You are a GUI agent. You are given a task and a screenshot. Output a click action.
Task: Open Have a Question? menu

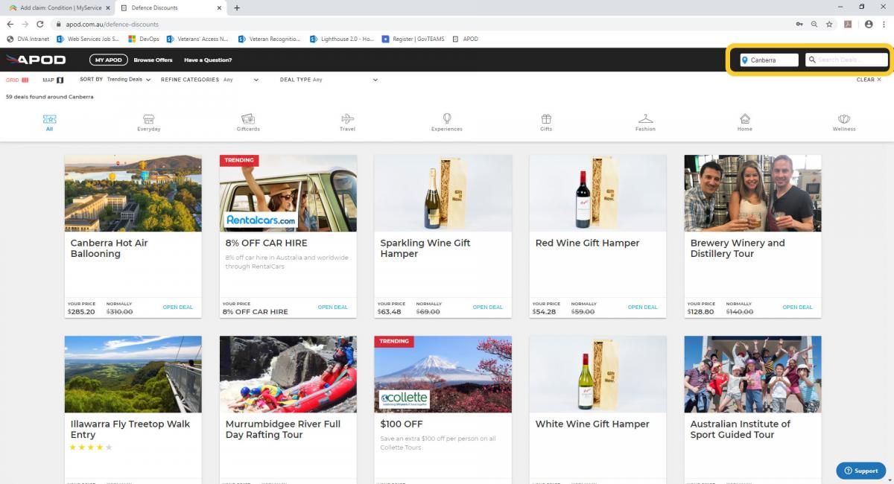[x=208, y=60]
